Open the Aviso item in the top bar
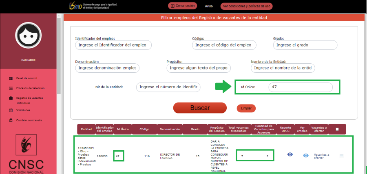This screenshot has height=174, width=367. pyautogui.click(x=209, y=6)
